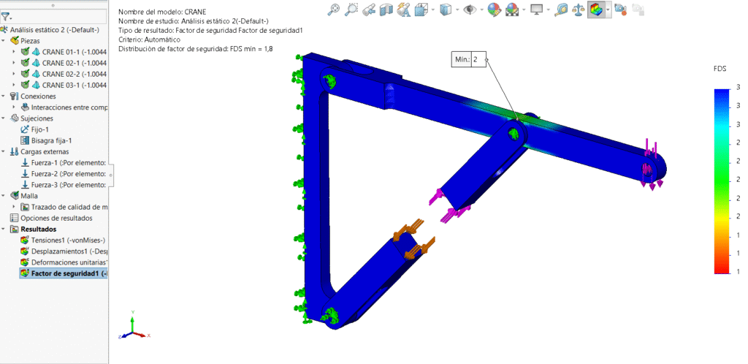Expand the CRANE 01-1 part node
Image resolution: width=748 pixels, height=364 pixels.
[14, 52]
